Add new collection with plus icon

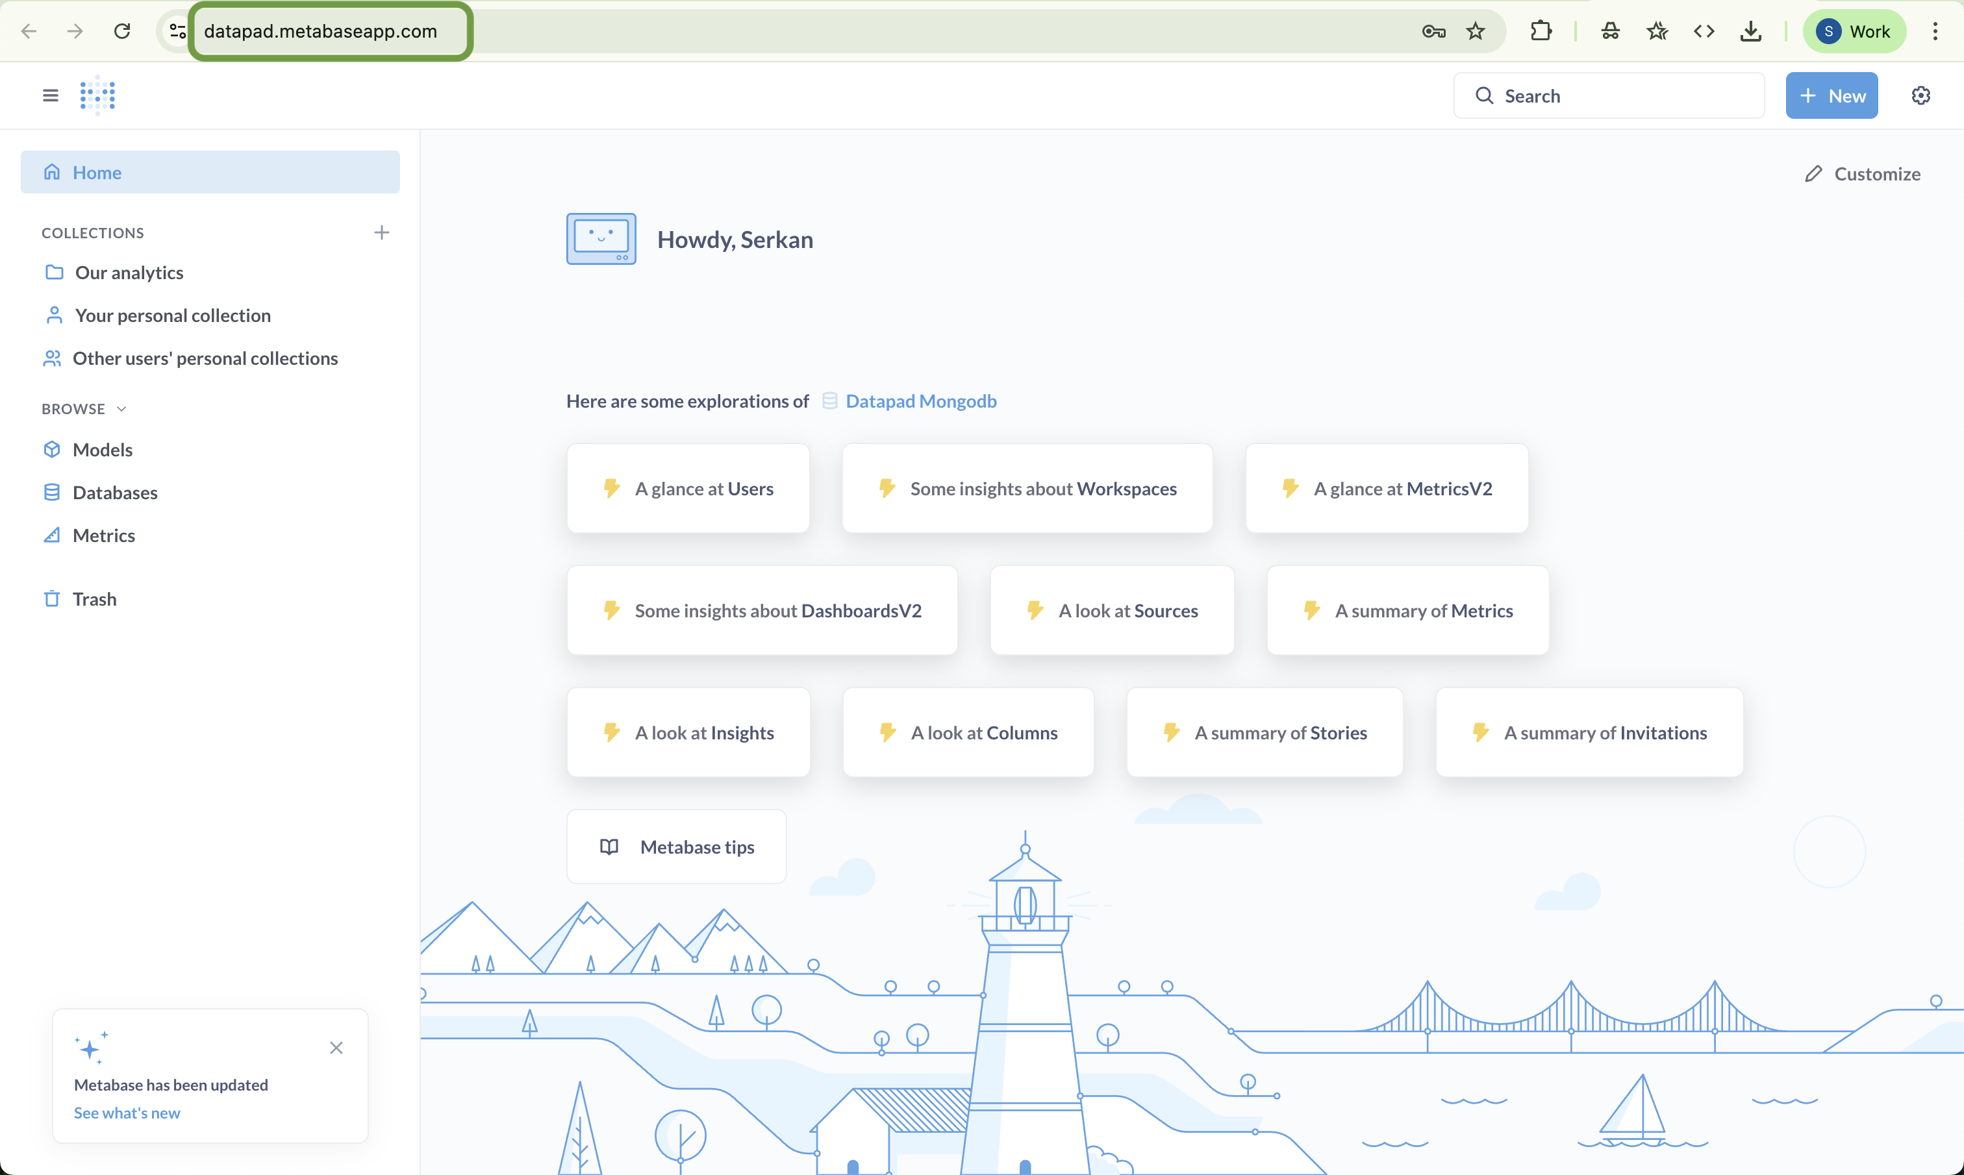(x=381, y=232)
